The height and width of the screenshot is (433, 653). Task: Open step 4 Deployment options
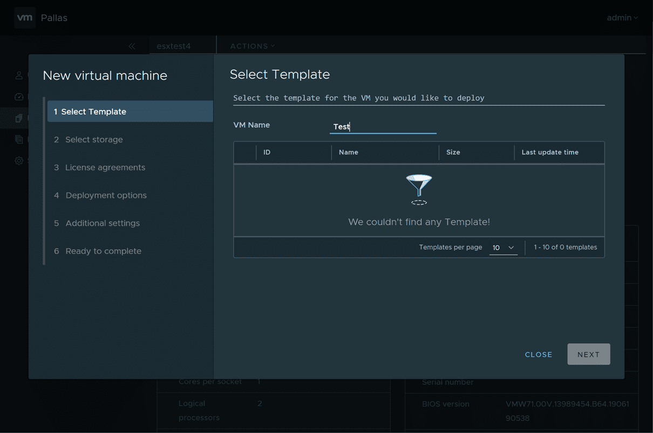[x=106, y=195]
